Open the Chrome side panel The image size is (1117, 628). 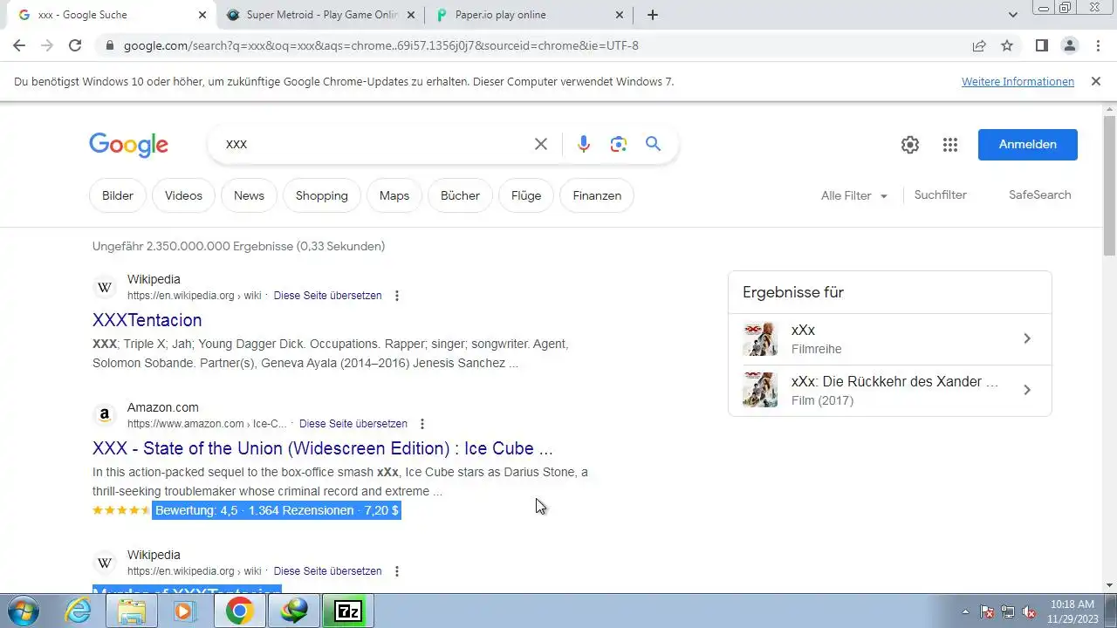coord(1041,45)
